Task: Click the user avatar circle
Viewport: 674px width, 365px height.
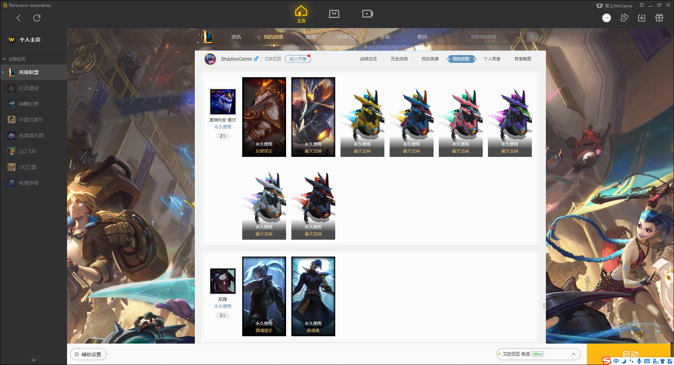Action: [x=607, y=18]
